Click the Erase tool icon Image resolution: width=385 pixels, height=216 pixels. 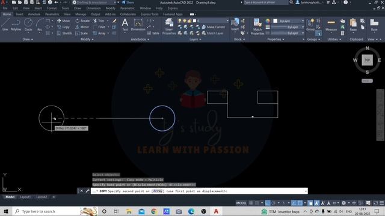pos(114,21)
